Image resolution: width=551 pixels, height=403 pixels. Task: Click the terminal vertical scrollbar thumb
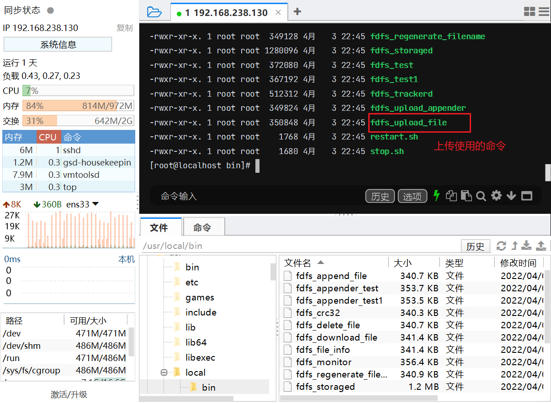pyautogui.click(x=548, y=173)
